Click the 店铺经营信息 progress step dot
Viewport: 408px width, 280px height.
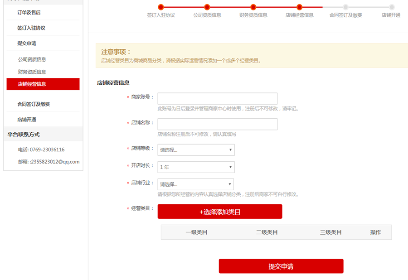click(x=300, y=7)
